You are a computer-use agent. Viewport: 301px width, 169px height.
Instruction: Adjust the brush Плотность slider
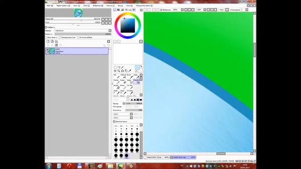pos(134,110)
